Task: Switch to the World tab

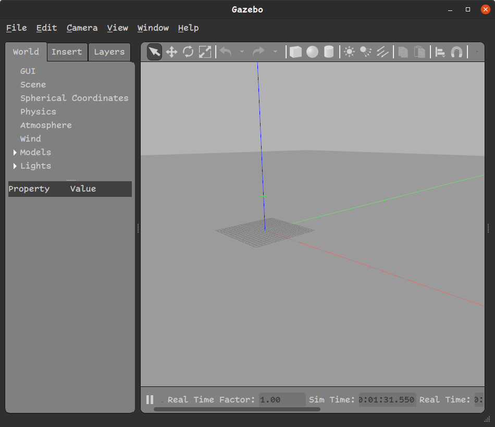Action: [26, 52]
